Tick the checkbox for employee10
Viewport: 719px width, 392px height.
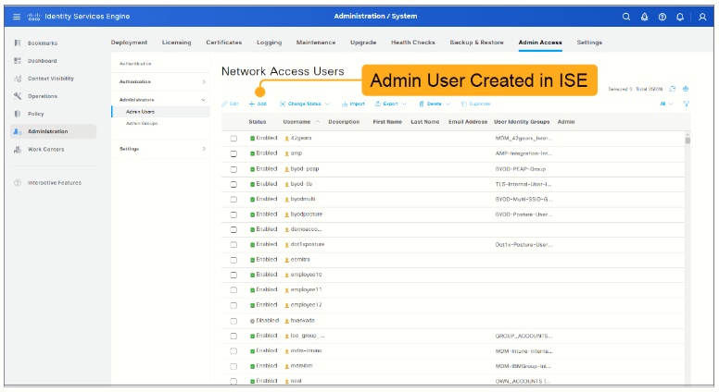(233, 275)
